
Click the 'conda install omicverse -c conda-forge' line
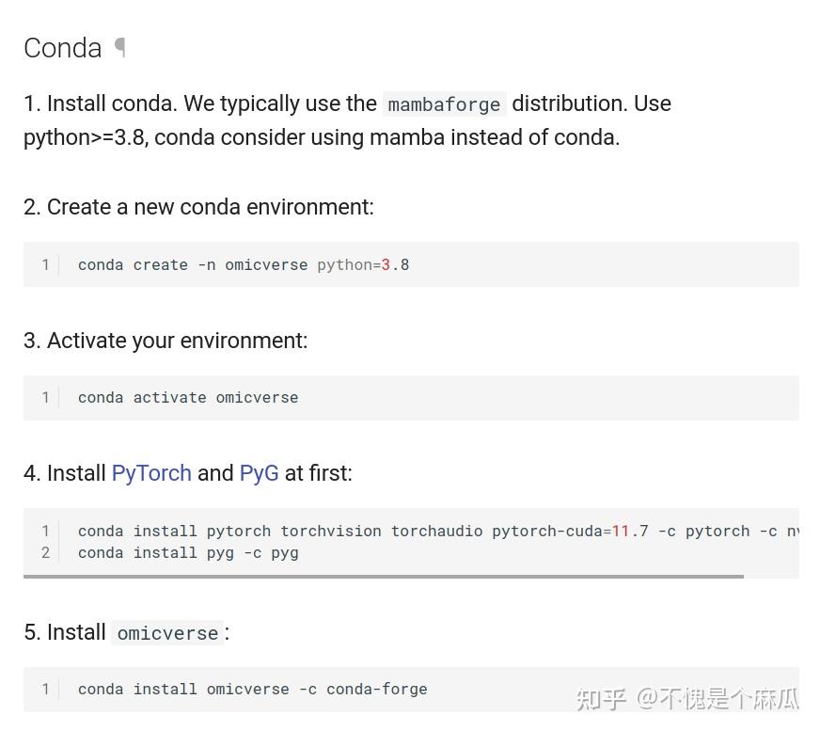point(252,689)
